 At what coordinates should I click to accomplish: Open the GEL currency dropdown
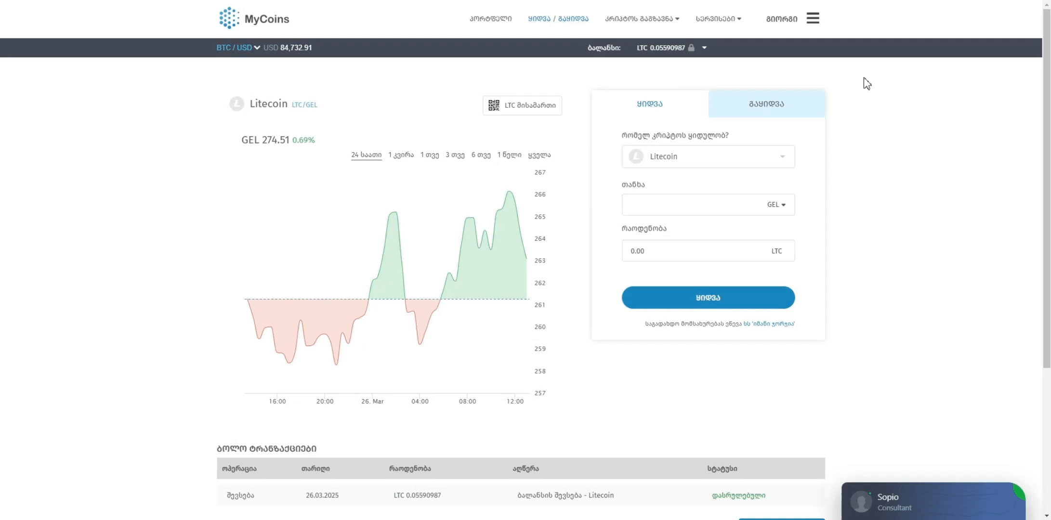[776, 205]
